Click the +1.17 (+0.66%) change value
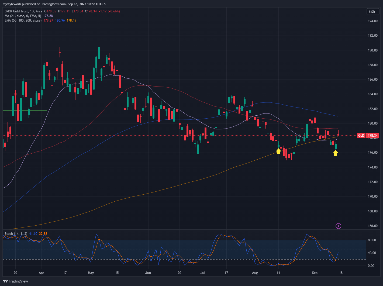 (x=109, y=11)
